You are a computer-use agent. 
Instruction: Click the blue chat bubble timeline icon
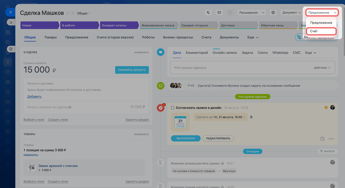161,52
